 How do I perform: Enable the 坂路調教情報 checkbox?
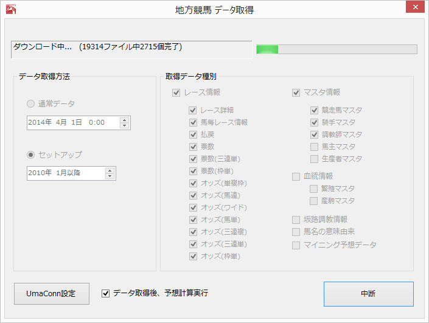coord(296,220)
